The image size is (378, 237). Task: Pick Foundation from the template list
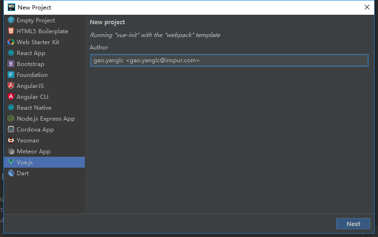tap(32, 75)
